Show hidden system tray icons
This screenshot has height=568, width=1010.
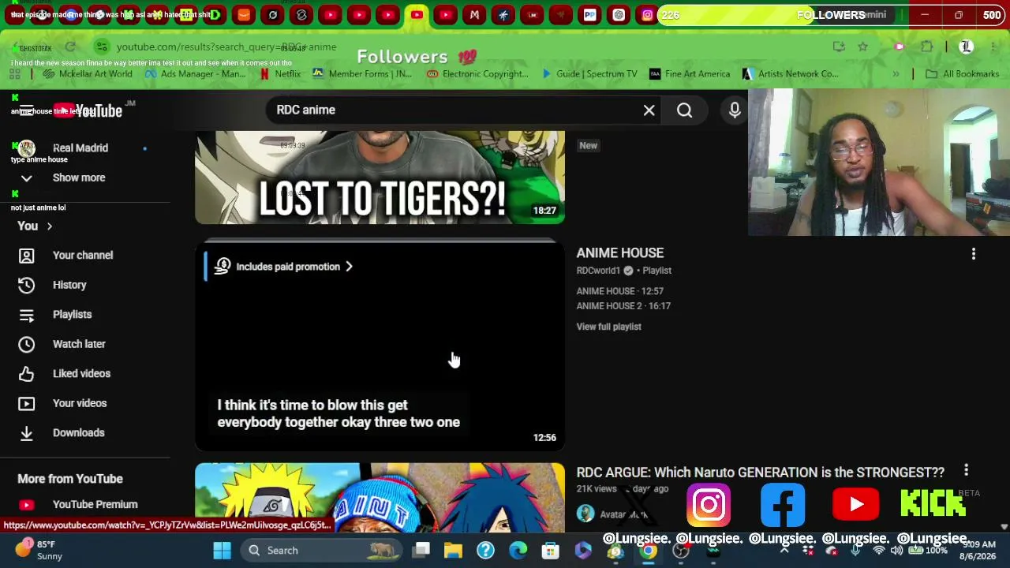pos(784,551)
